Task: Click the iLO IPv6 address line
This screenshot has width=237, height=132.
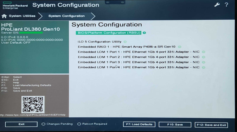Action: point(32,40)
